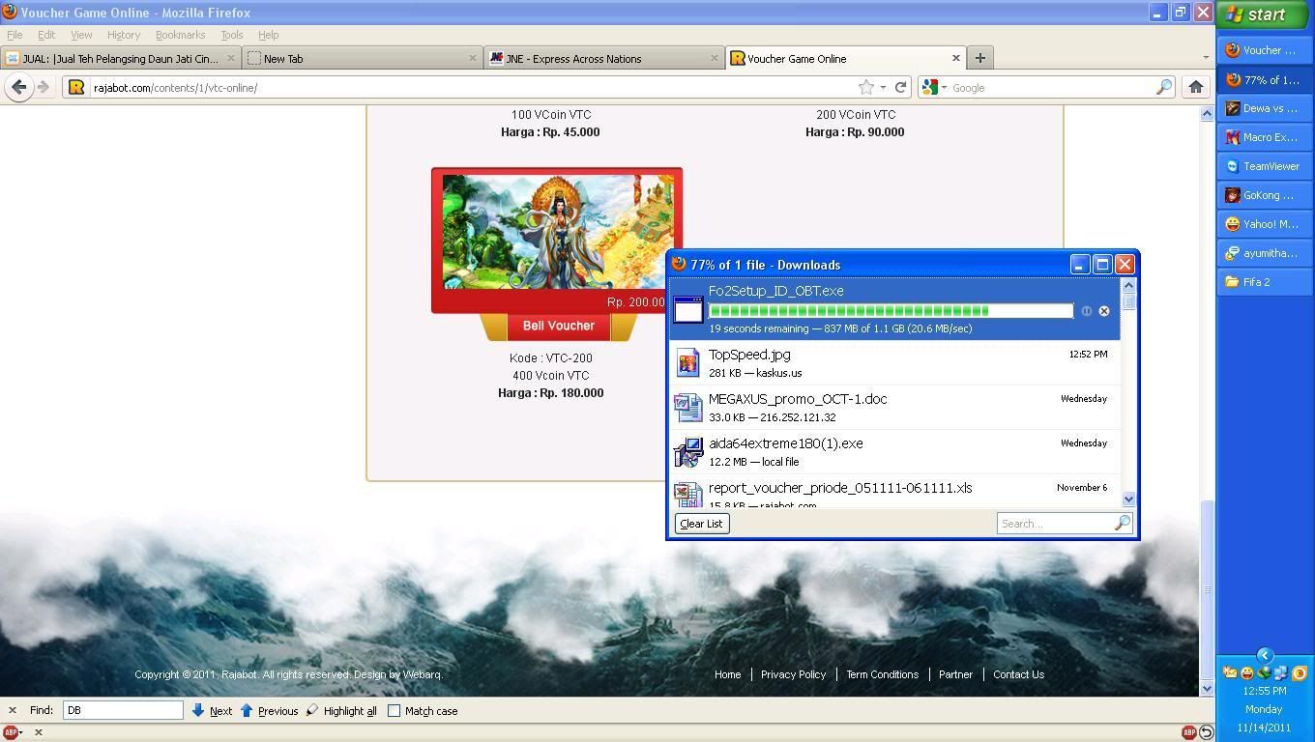1315x742 pixels.
Task: Open the Edit menu
Action: (46, 35)
